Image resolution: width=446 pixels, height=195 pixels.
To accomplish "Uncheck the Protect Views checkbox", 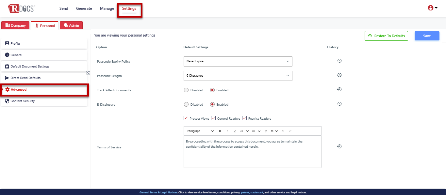I will [x=186, y=118].
